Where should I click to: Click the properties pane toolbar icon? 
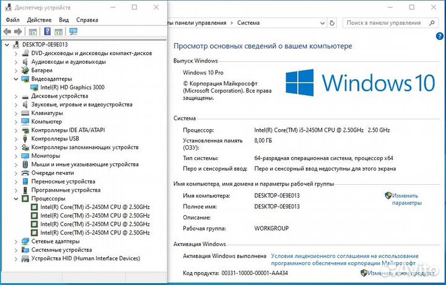pos(59,32)
